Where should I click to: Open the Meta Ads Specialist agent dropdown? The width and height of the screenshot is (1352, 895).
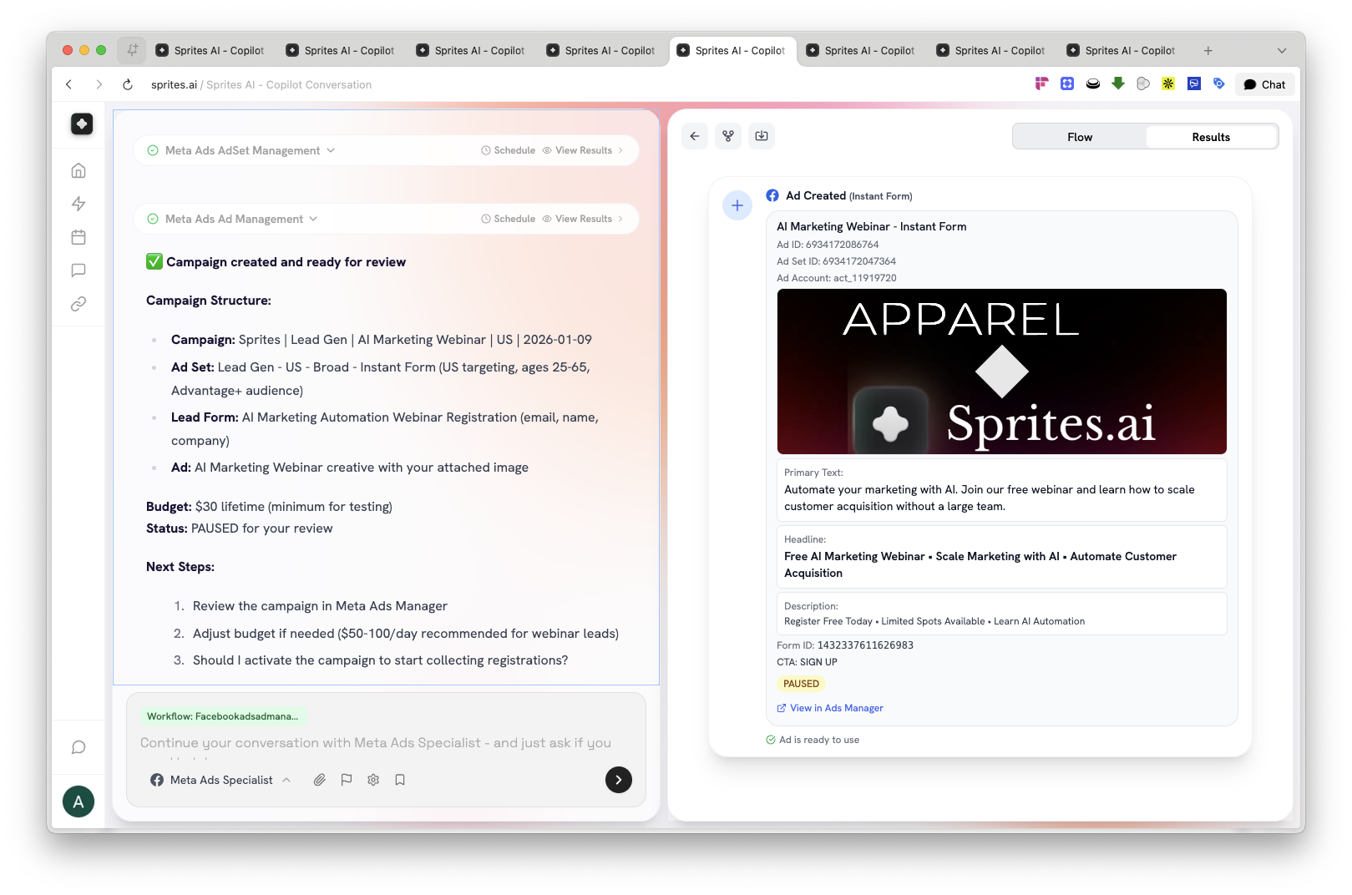pos(221,780)
